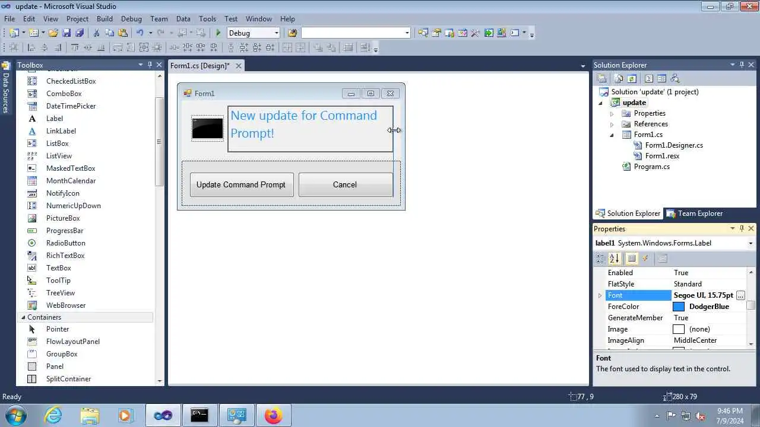This screenshot has width=760, height=427.
Task: Click the Alphabetical sort icon in Properties
Action: click(615, 259)
